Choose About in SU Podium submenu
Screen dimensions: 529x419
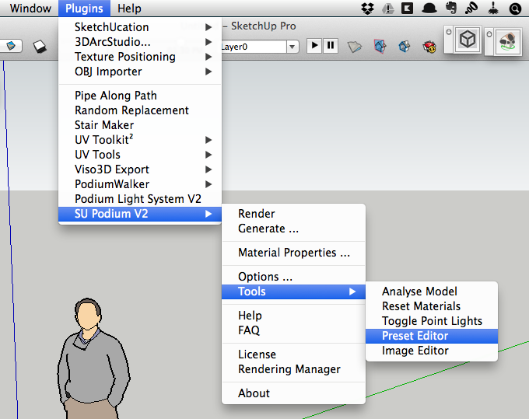(293, 393)
